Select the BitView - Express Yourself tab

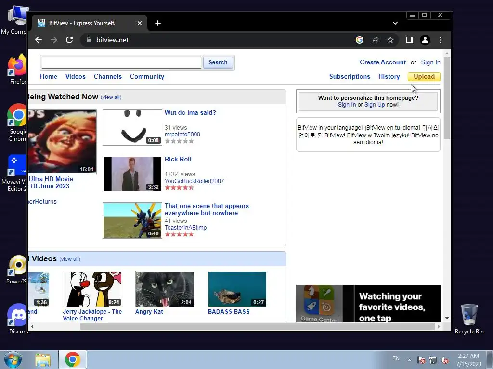point(89,23)
